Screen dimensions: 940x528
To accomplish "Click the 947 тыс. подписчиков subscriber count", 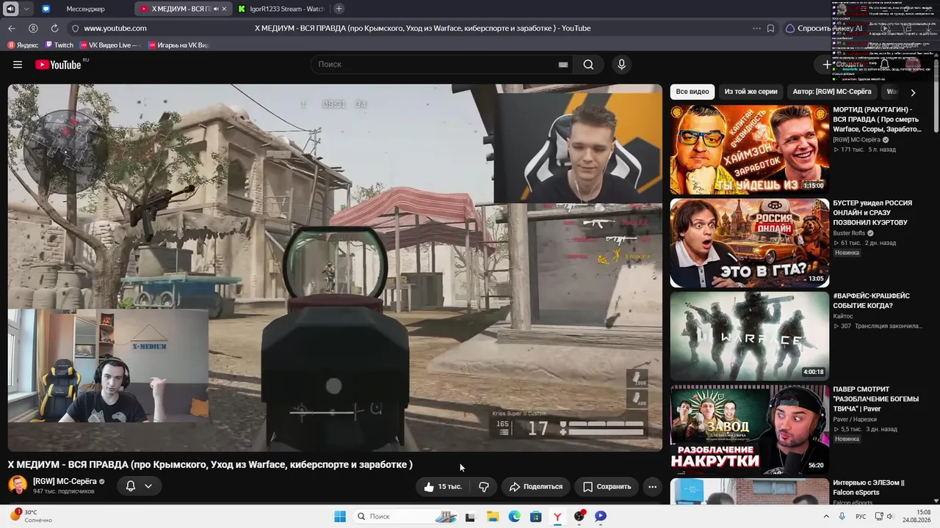I will [x=64, y=491].
